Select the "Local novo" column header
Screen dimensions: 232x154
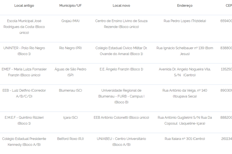pyautogui.click(x=121, y=5)
